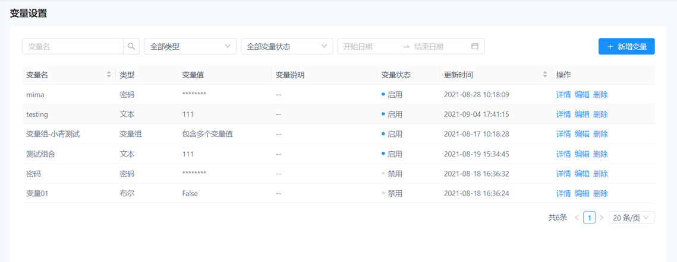This screenshot has height=262, width=677.
Task: Sort by 更新时间 column arrows
Action: tap(545, 75)
